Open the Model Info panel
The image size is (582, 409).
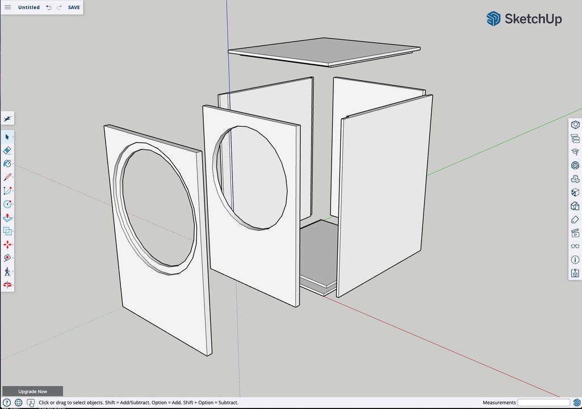[575, 260]
